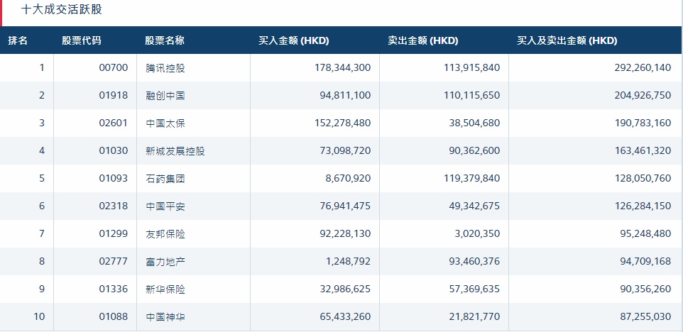
Task: Click stock name 新华保险
Action: (x=165, y=289)
